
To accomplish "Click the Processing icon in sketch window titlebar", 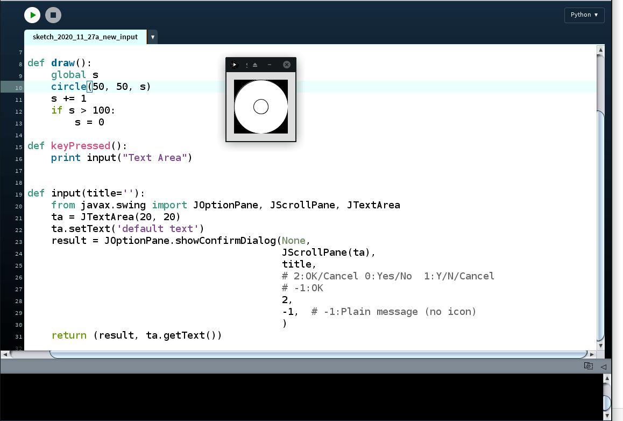I will click(x=234, y=65).
